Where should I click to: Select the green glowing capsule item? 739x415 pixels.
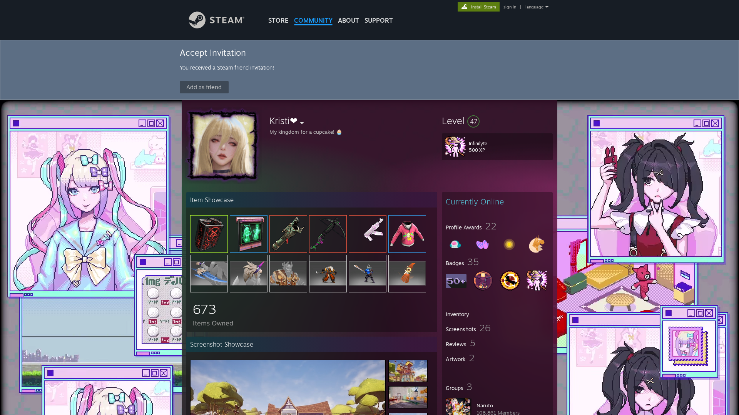[x=249, y=234]
